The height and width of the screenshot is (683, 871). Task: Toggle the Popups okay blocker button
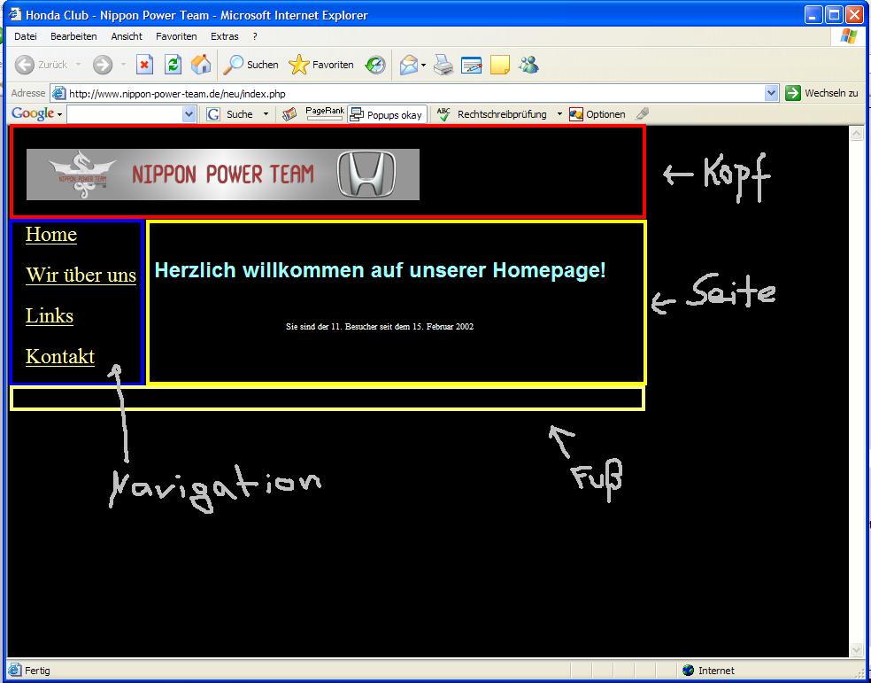tap(387, 114)
